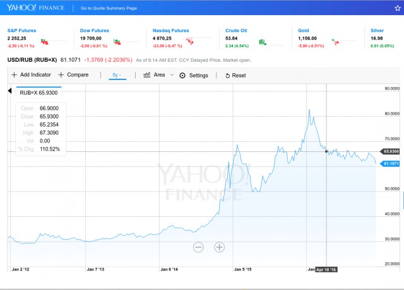Image resolution: width=404 pixels, height=290 pixels.
Task: Click the % Chg 110.52% value
Action: (x=50, y=149)
